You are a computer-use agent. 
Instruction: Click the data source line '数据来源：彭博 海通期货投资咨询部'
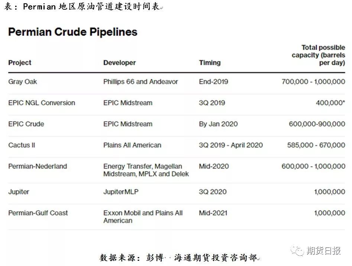[178, 258]
